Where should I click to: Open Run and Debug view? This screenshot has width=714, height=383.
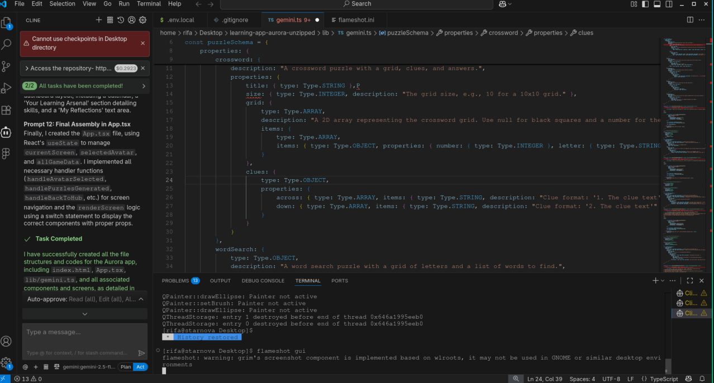(x=7, y=88)
